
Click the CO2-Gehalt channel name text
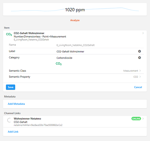click(x=21, y=122)
